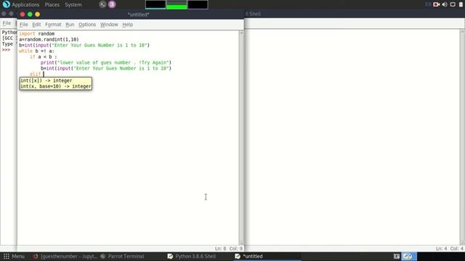Click the 'while b =! a:' line
Image resolution: width=465 pixels, height=261 pixels.
(36, 51)
